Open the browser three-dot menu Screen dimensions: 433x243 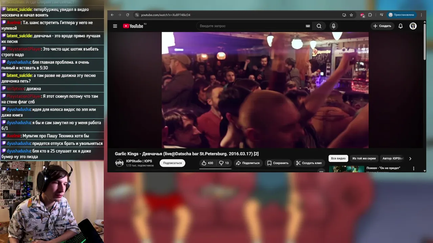[421, 15]
